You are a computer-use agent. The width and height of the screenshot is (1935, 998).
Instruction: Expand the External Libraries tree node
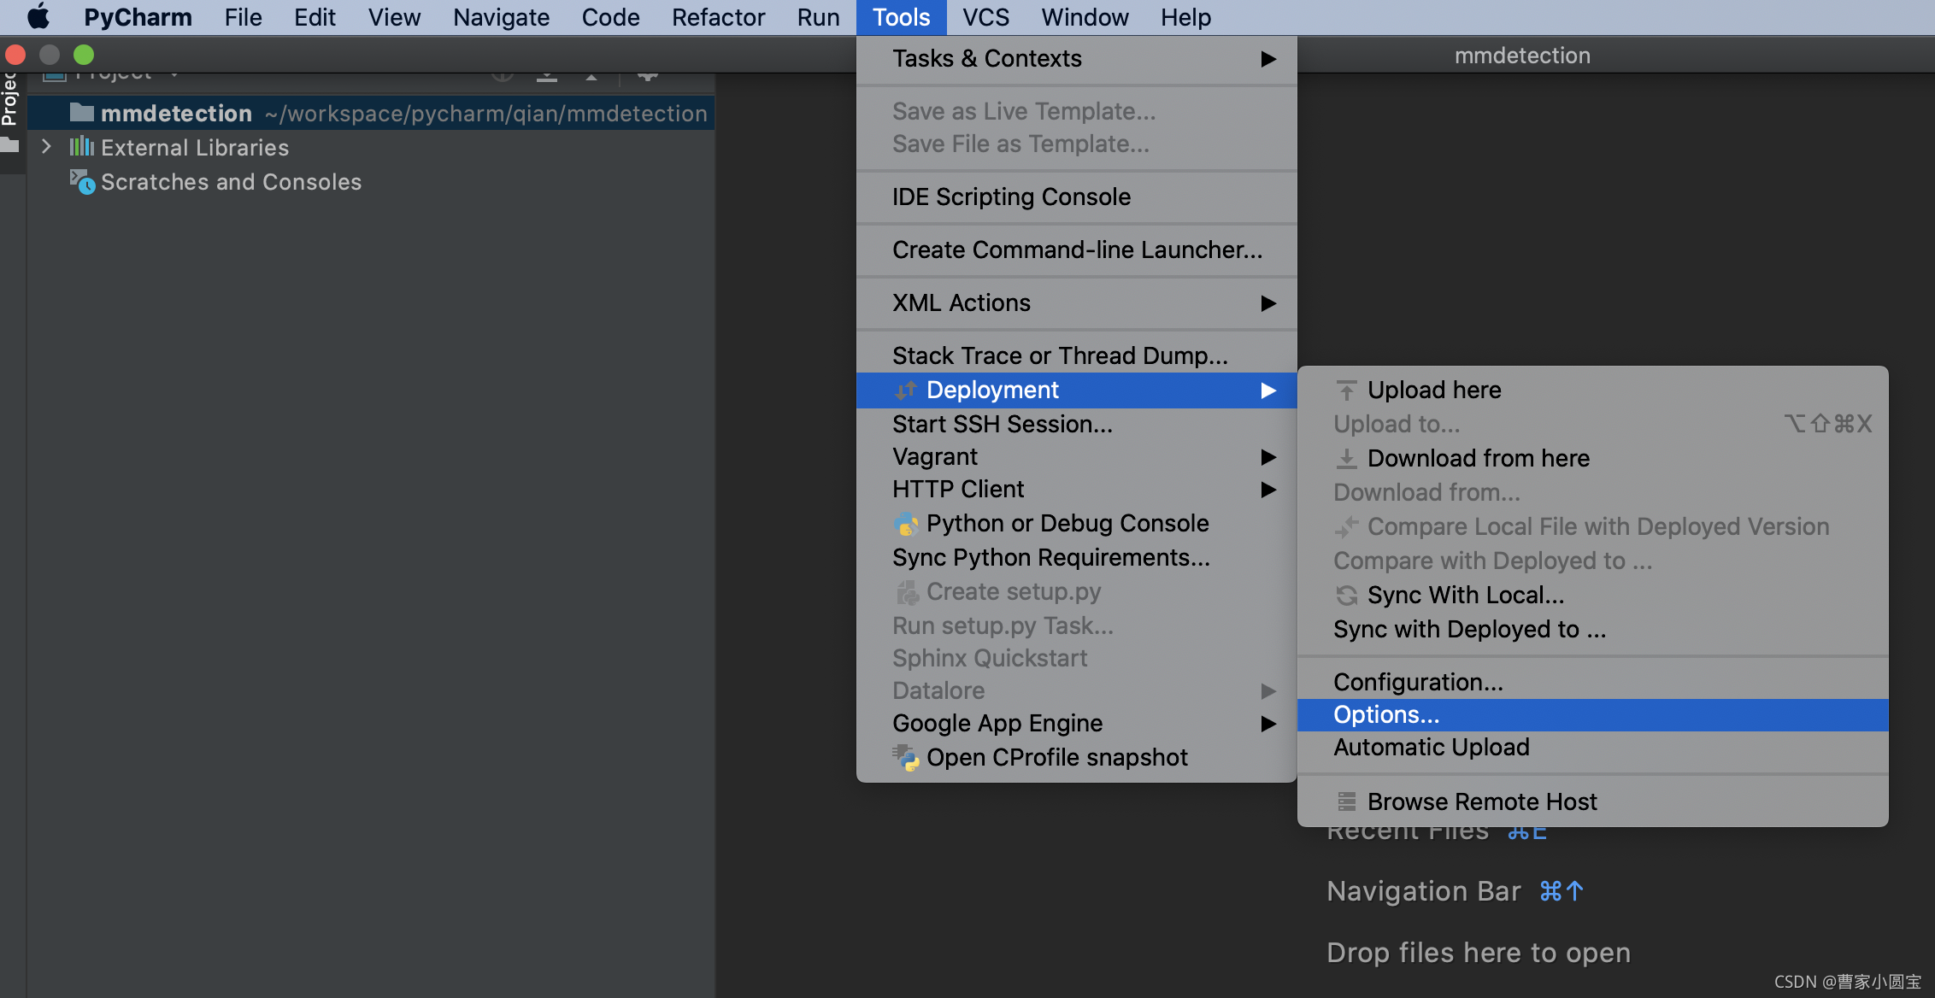[47, 147]
